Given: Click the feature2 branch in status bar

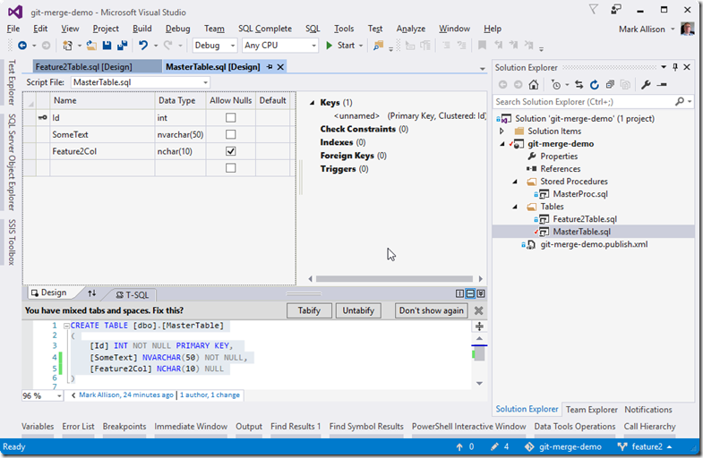Looking at the screenshot, I should click(x=645, y=446).
